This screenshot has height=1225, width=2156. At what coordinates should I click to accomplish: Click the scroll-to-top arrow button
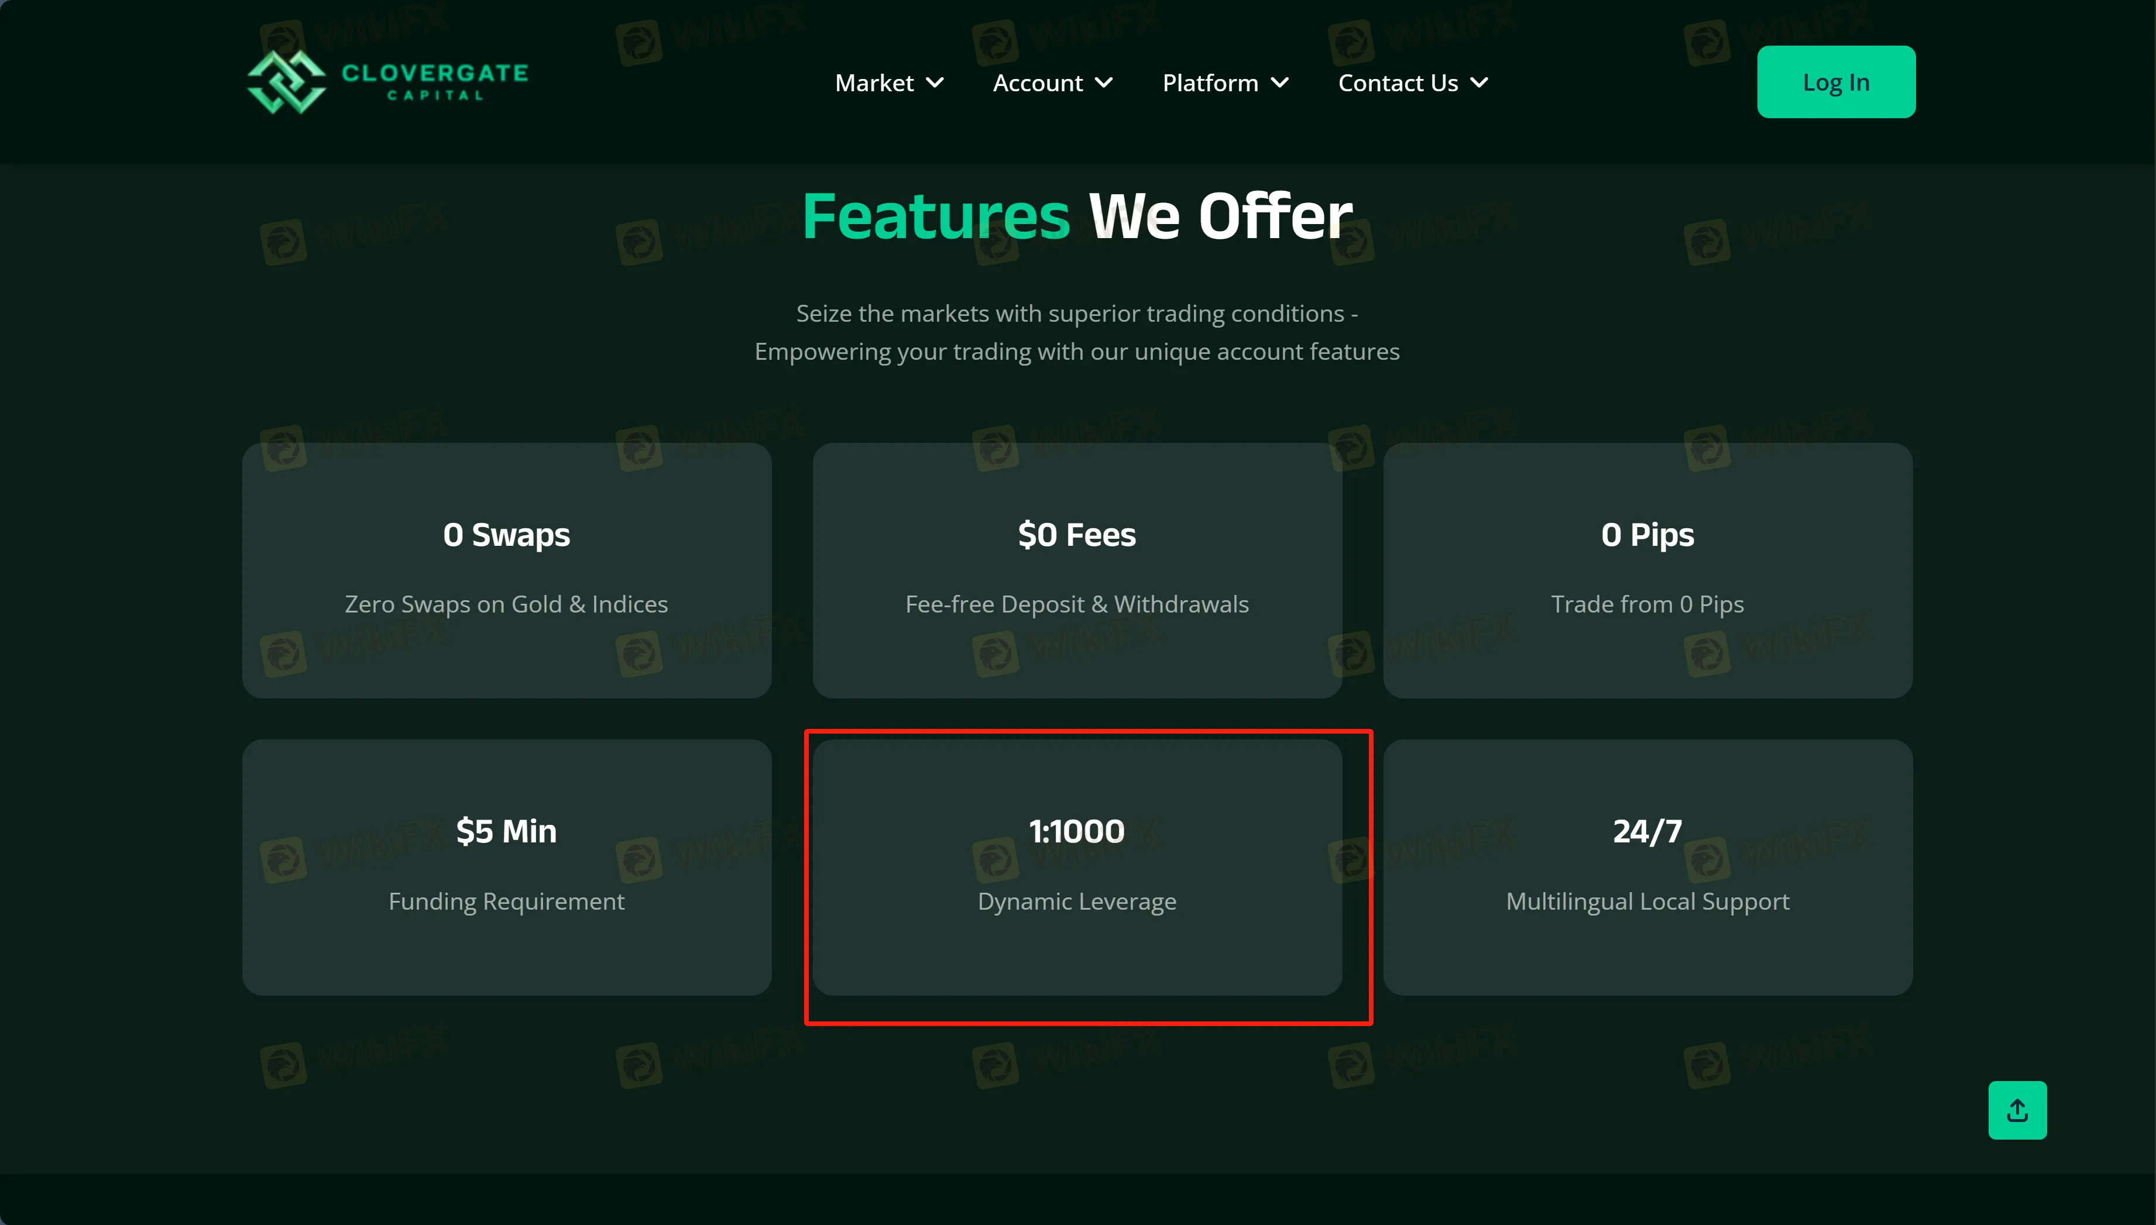(x=2016, y=1110)
